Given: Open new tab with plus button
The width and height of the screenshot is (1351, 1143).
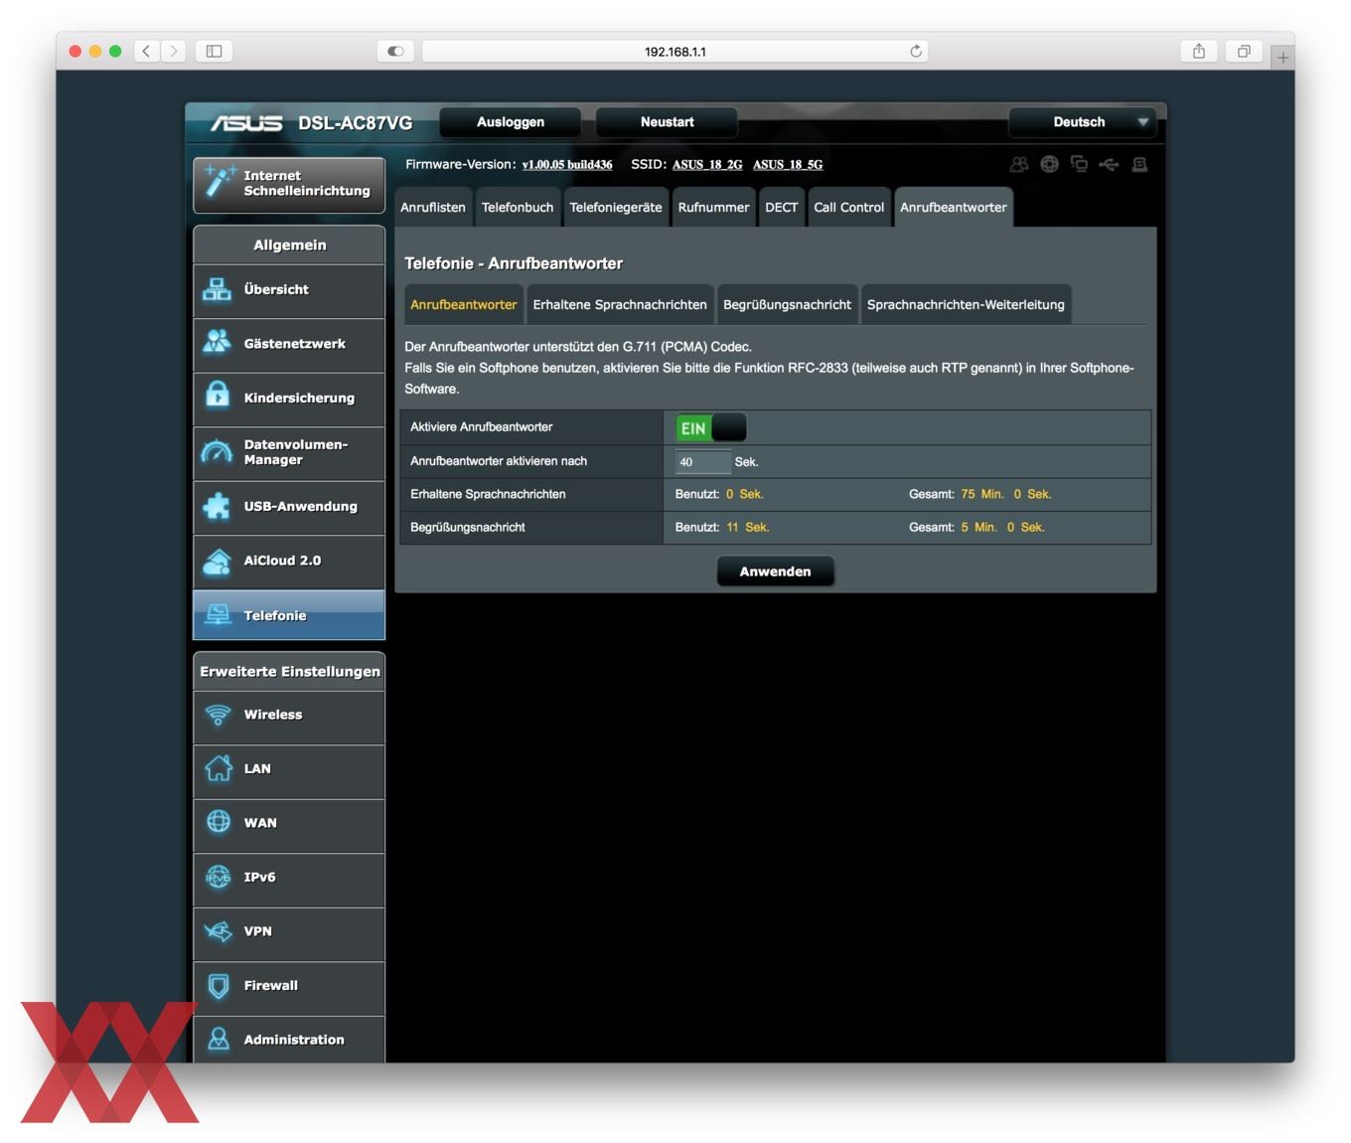Looking at the screenshot, I should pos(1282,58).
